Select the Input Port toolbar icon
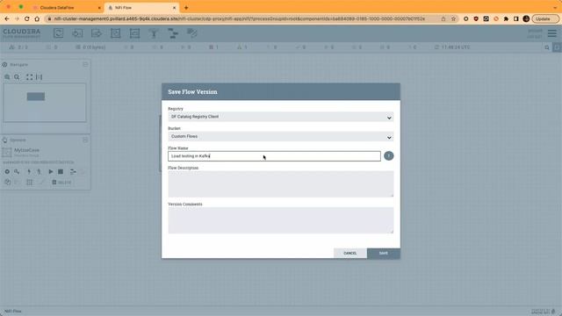Image resolution: width=562 pixels, height=316 pixels. (x=77, y=33)
